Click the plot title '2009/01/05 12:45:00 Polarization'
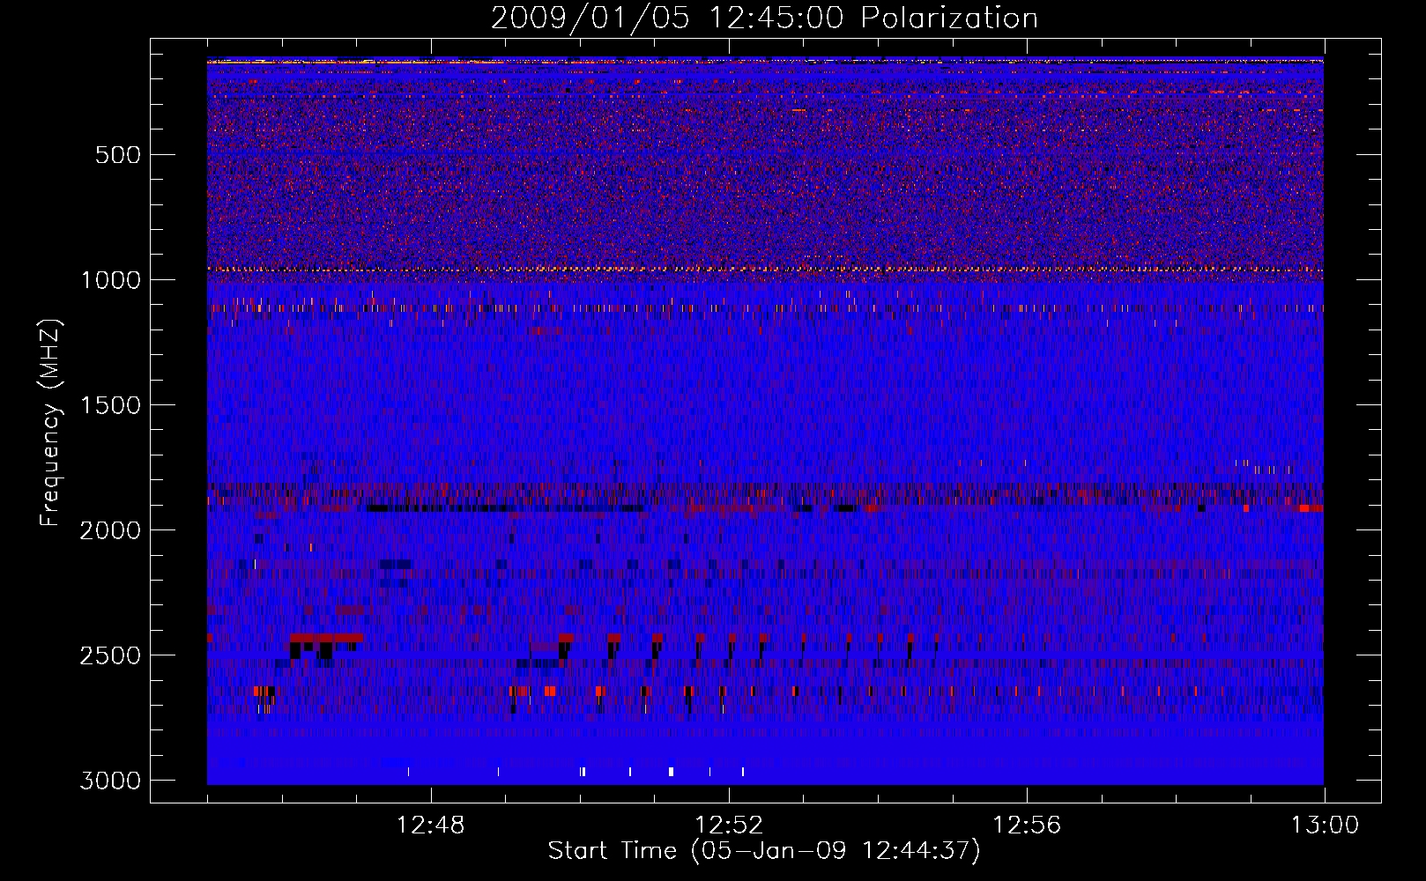 click(x=764, y=19)
